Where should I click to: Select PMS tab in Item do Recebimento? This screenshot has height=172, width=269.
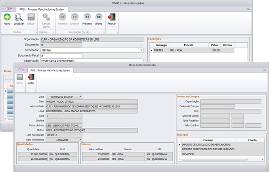click(50, 70)
